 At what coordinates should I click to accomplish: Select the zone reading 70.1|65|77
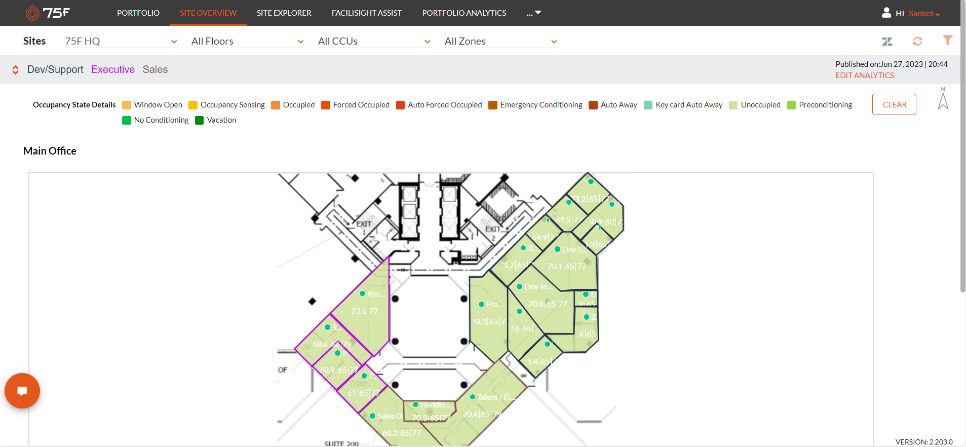coord(567,266)
